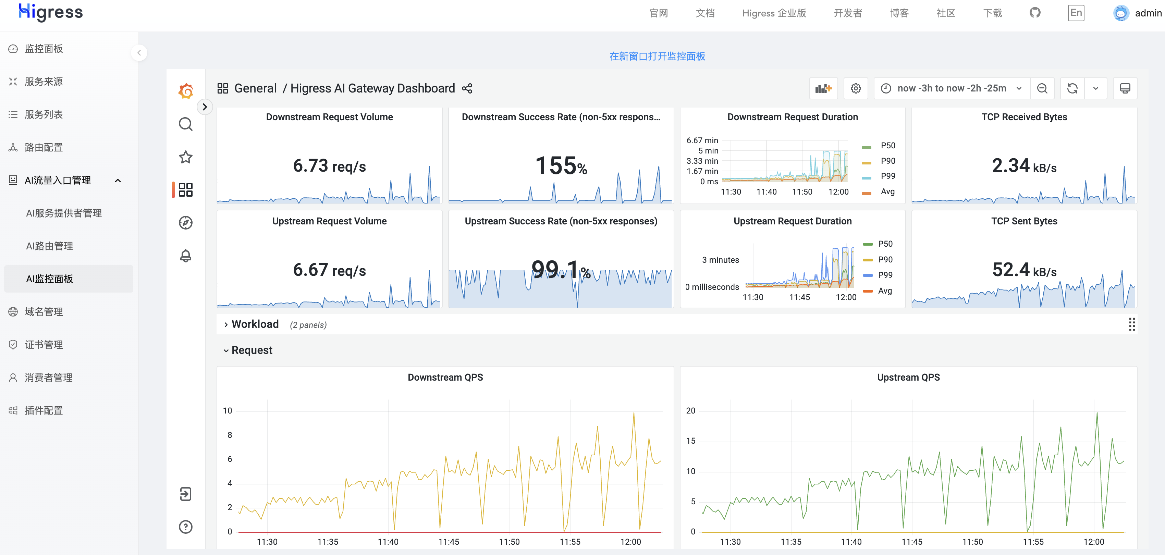
Task: Click the Grafana sign-in icon
Action: click(185, 494)
